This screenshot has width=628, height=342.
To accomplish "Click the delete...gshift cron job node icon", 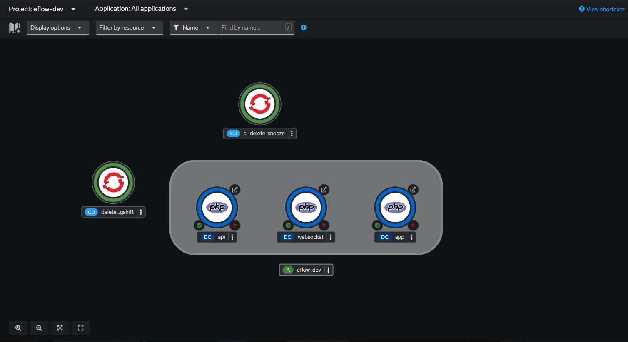I will click(x=113, y=182).
